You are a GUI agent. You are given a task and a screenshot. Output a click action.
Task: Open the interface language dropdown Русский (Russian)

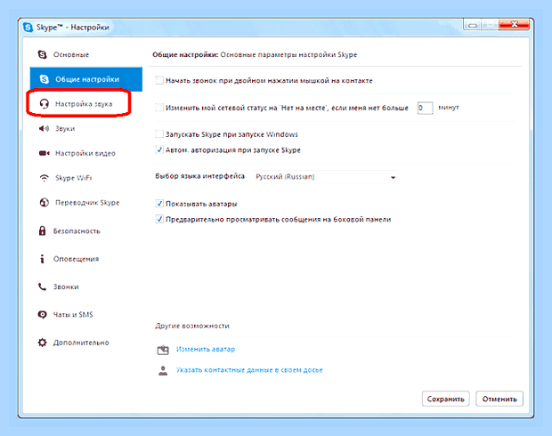[x=326, y=177]
